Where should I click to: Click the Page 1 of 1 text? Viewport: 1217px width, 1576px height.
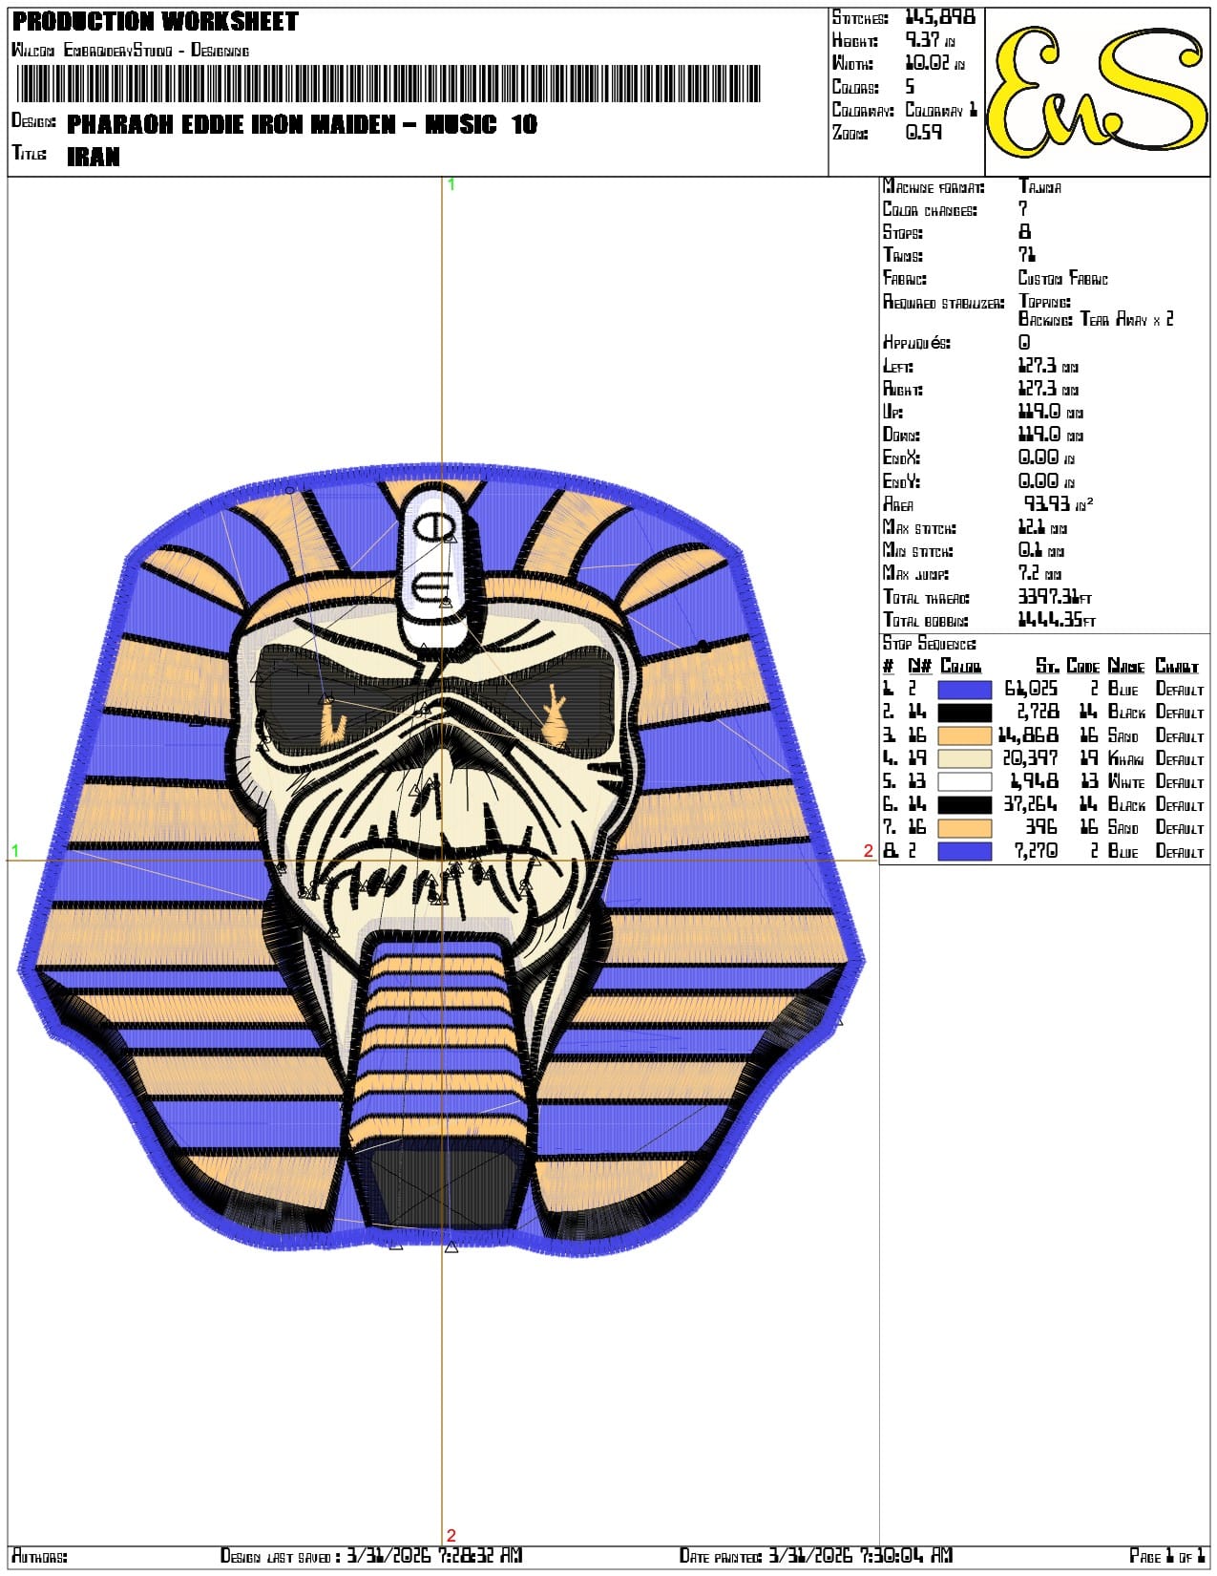(1166, 1556)
